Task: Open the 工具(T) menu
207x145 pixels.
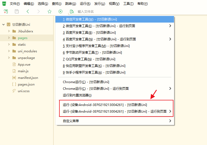Action: pos(128,4)
